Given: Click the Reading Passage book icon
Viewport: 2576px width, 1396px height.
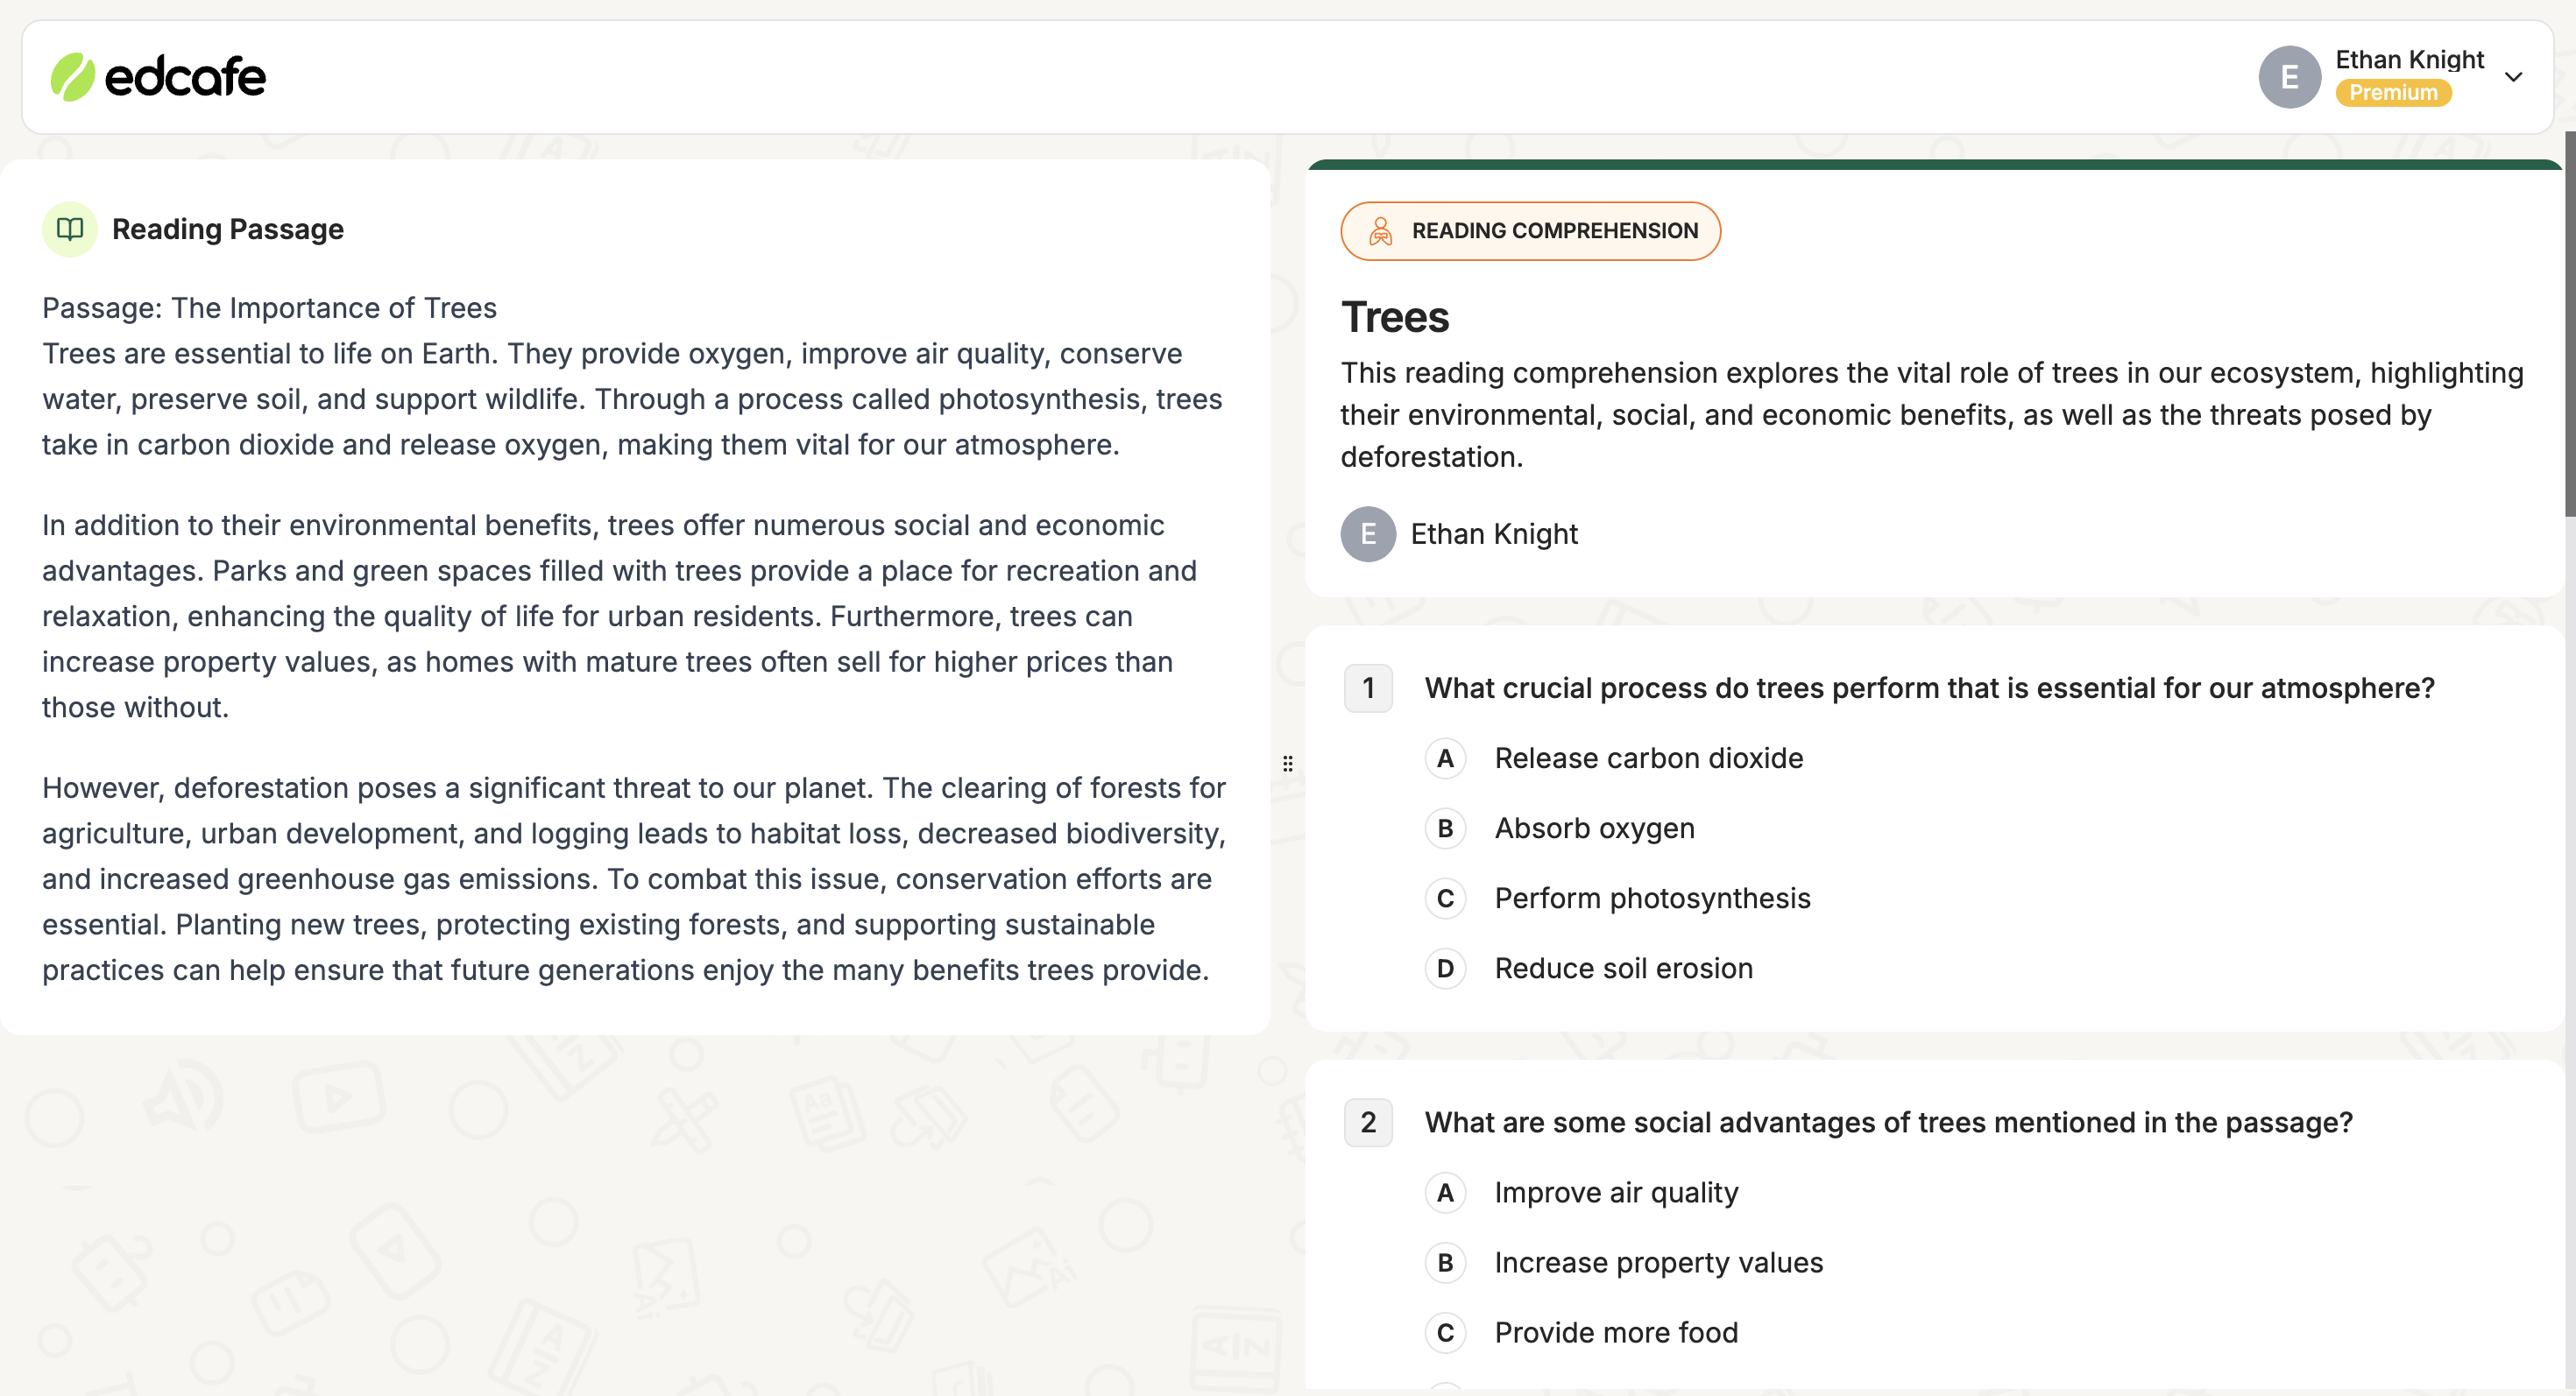Looking at the screenshot, I should (70, 229).
